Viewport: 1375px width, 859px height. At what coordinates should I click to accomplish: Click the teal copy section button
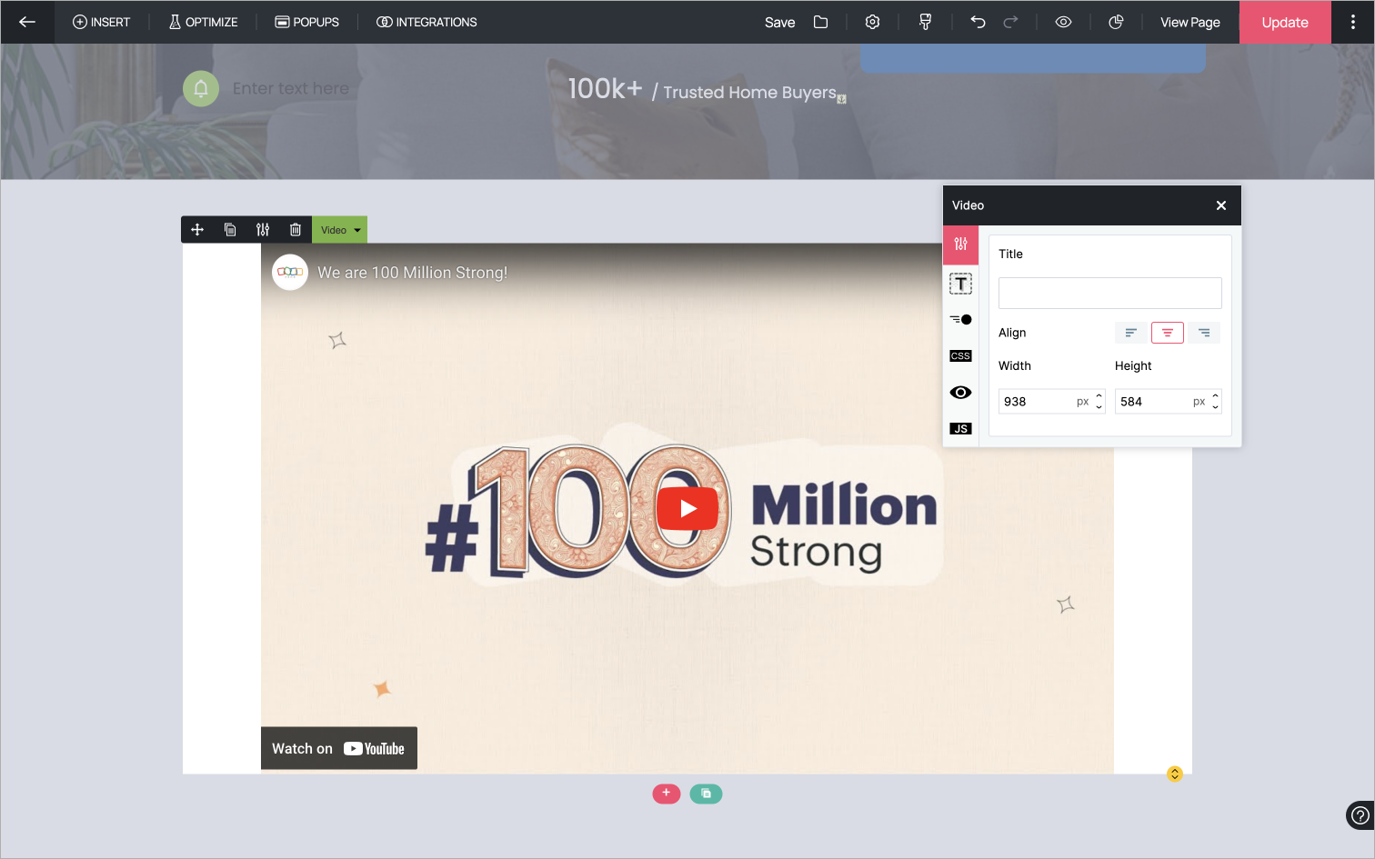pyautogui.click(x=706, y=794)
